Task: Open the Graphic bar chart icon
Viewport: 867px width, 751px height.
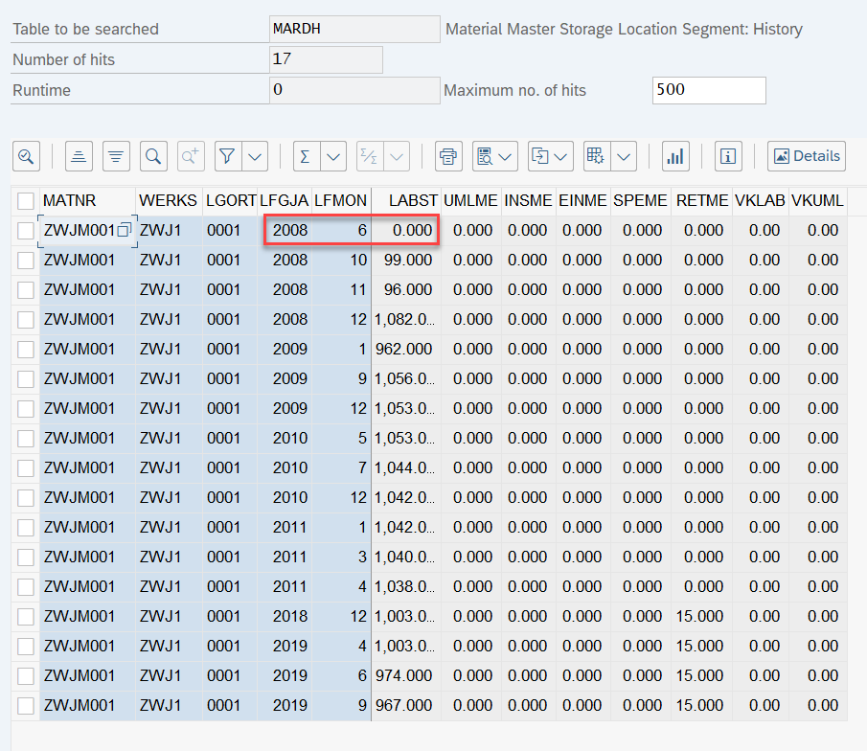Action: coord(675,156)
